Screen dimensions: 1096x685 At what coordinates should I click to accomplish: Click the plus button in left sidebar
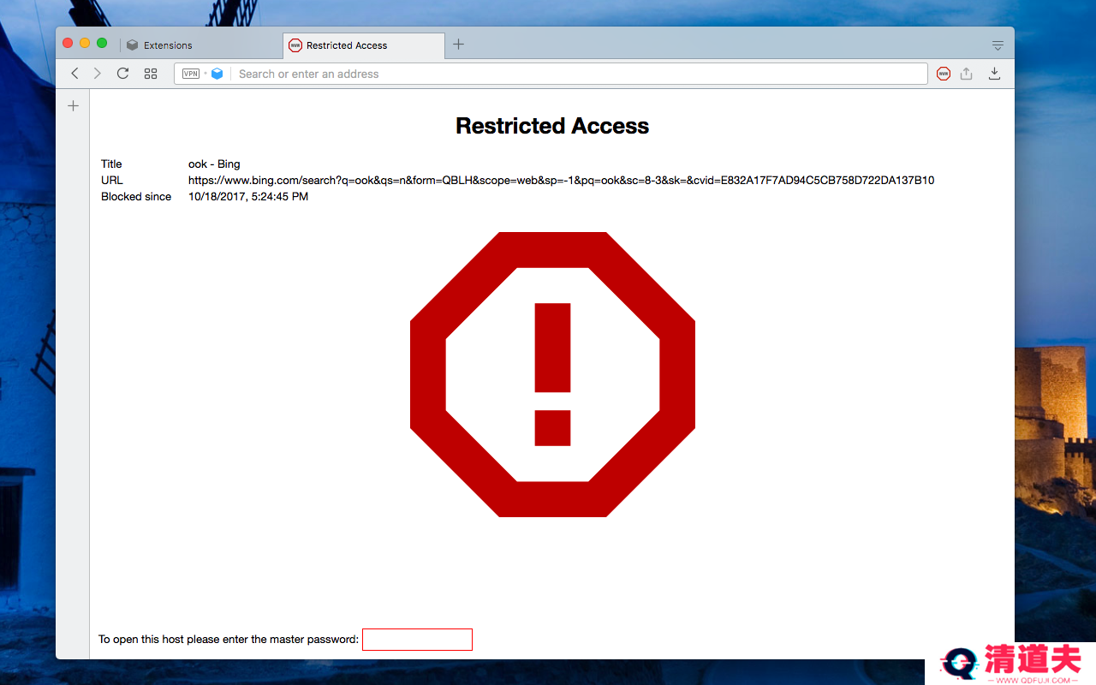[x=74, y=106]
